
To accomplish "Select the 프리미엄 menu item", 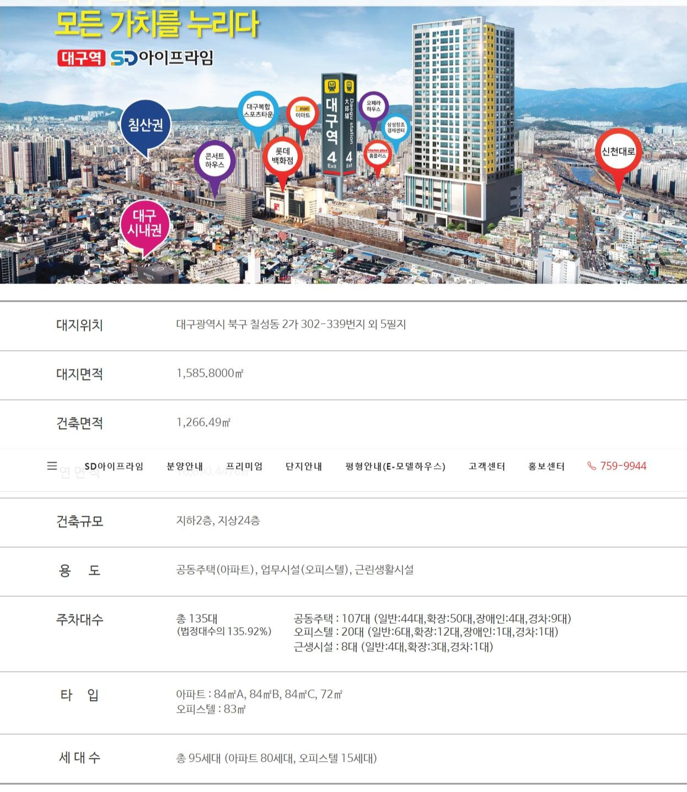I will [x=244, y=467].
